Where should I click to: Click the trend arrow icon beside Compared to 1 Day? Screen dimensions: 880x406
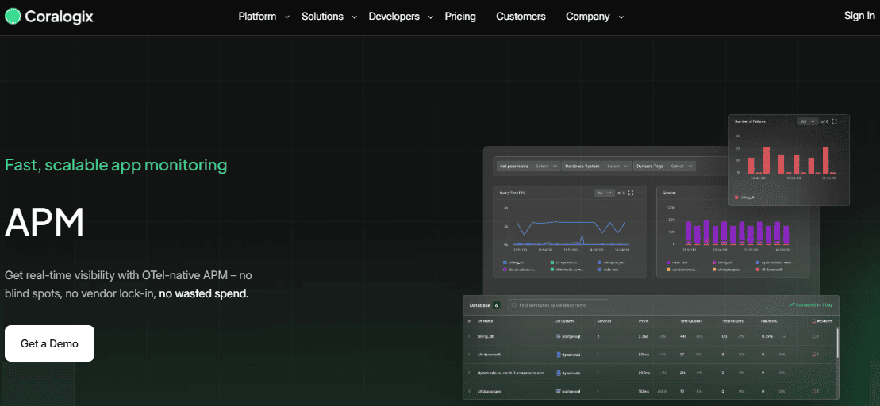coord(791,305)
